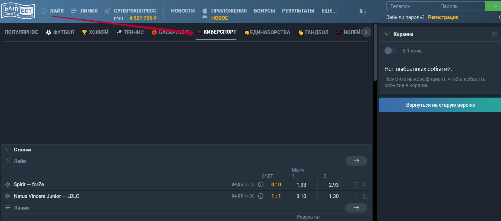Screen dimensions: 501x221
Task: Focus the Пароль input field
Action: pos(461,6)
